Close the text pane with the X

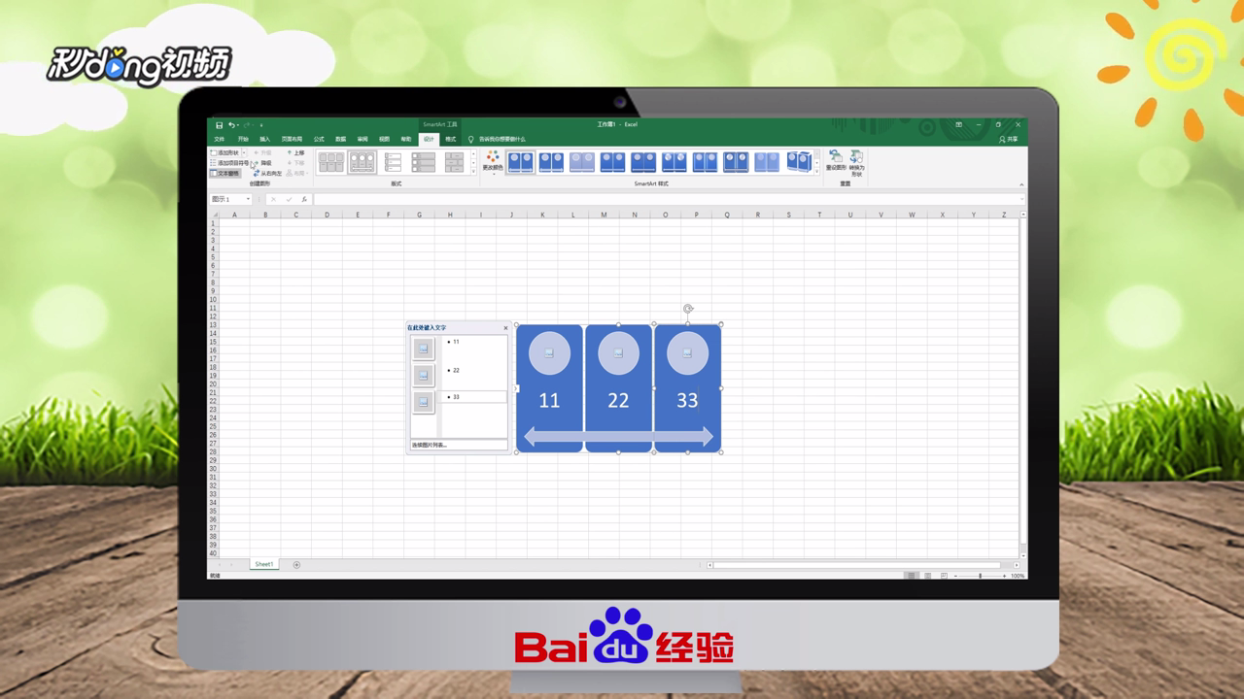505,328
